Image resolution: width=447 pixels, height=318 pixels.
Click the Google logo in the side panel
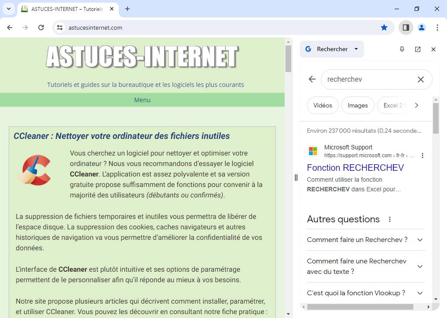point(309,49)
